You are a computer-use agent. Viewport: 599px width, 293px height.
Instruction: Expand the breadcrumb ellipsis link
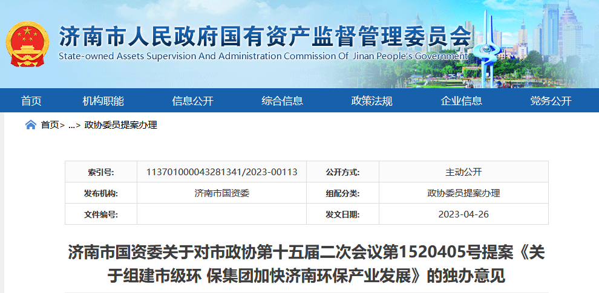pos(71,125)
